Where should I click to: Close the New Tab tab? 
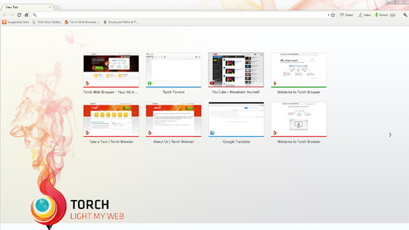pyautogui.click(x=50, y=7)
